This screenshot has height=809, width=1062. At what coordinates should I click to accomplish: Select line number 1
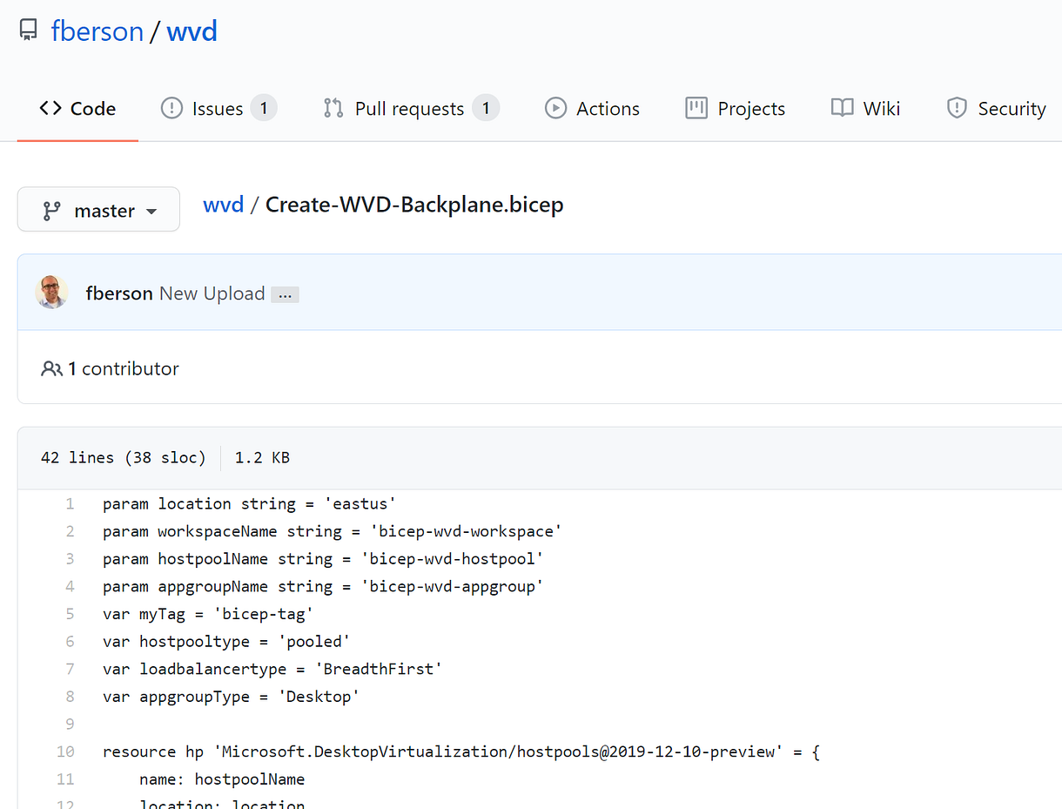[70, 503]
